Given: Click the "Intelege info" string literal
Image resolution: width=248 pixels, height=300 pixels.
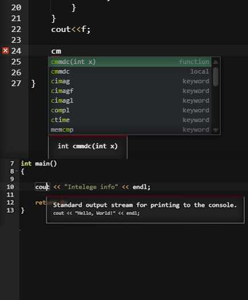Looking at the screenshot, I should [x=91, y=187].
